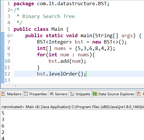Image resolution: width=144 pixels, height=140 pixels.
Task: Place cursor at end of bst.levelOrder() line
Action: [86, 74]
